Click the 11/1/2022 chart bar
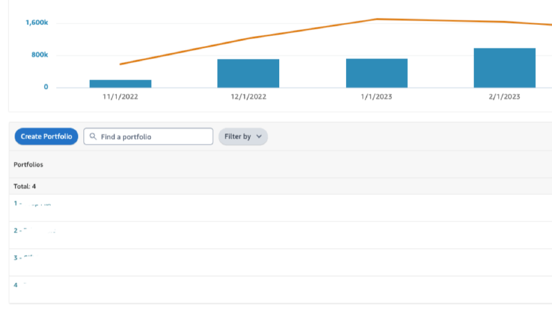This screenshot has height=310, width=552. pos(120,83)
